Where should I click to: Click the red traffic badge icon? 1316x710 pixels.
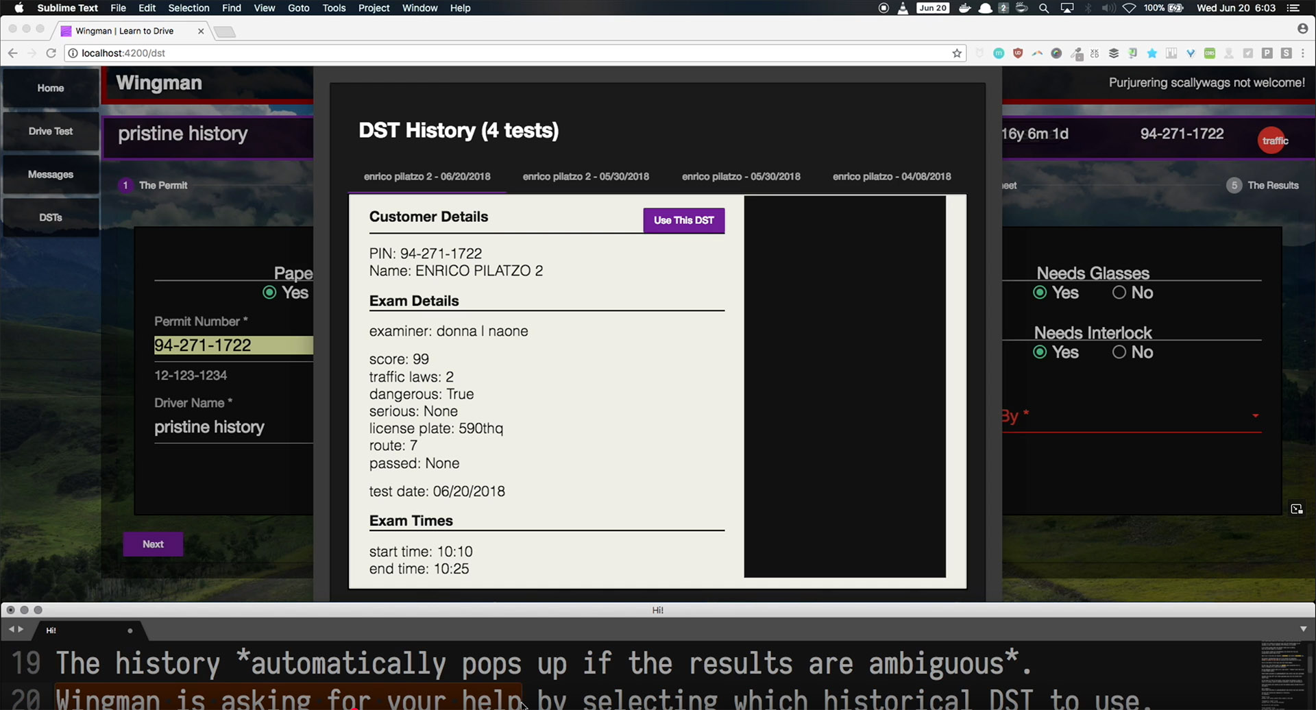pyautogui.click(x=1273, y=140)
